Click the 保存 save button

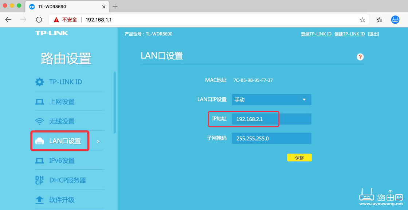299,157
